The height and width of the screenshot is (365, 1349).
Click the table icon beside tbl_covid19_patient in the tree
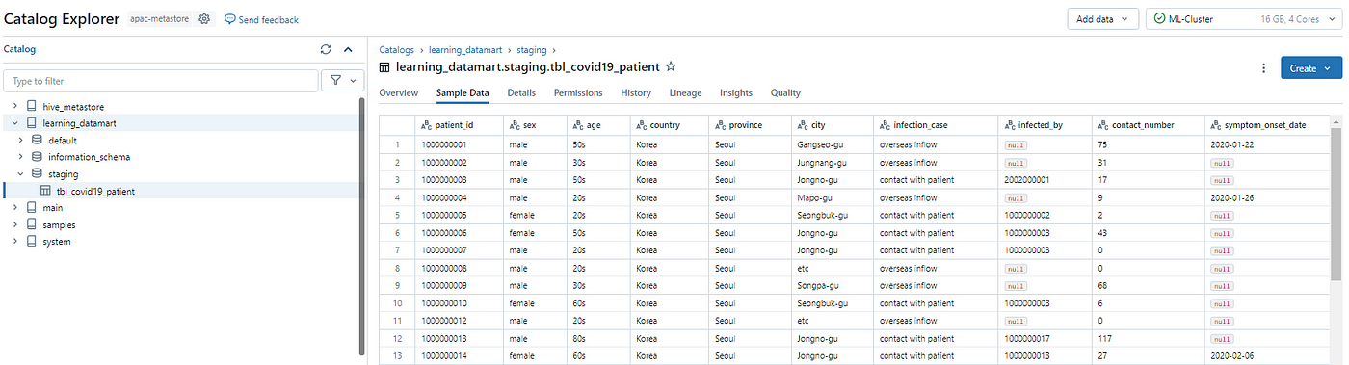pos(46,191)
